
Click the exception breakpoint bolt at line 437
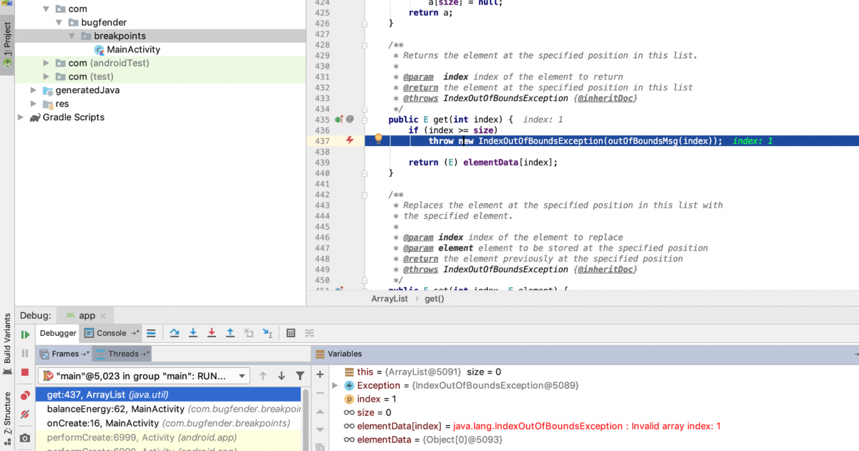tap(350, 140)
